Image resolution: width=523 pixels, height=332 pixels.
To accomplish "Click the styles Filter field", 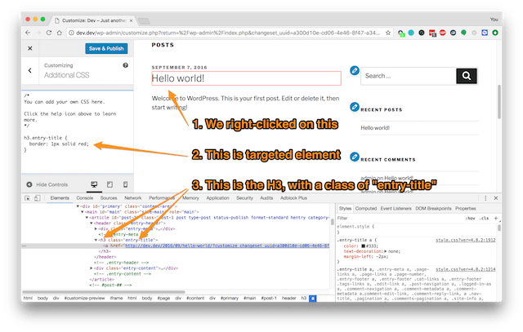I will point(399,218).
